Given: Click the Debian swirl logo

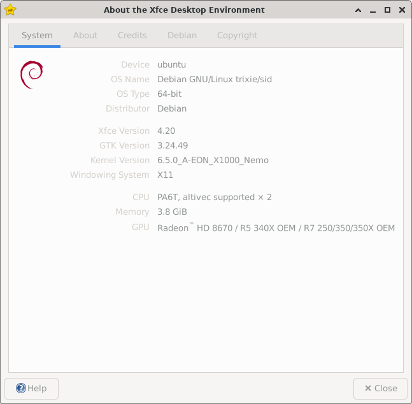Looking at the screenshot, I should [31, 75].
